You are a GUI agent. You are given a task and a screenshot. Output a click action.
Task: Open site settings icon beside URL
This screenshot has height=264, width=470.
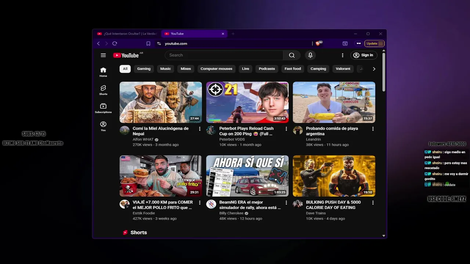click(159, 43)
